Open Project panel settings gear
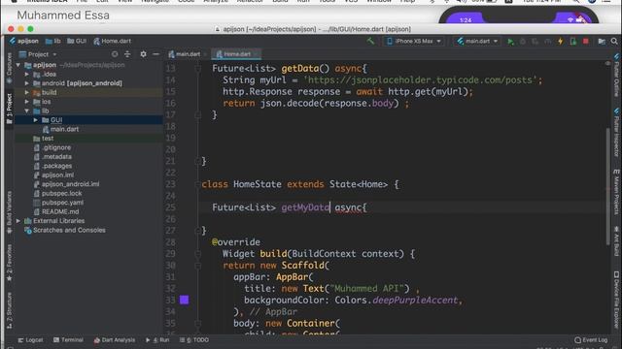The width and height of the screenshot is (622, 349). 143,54
